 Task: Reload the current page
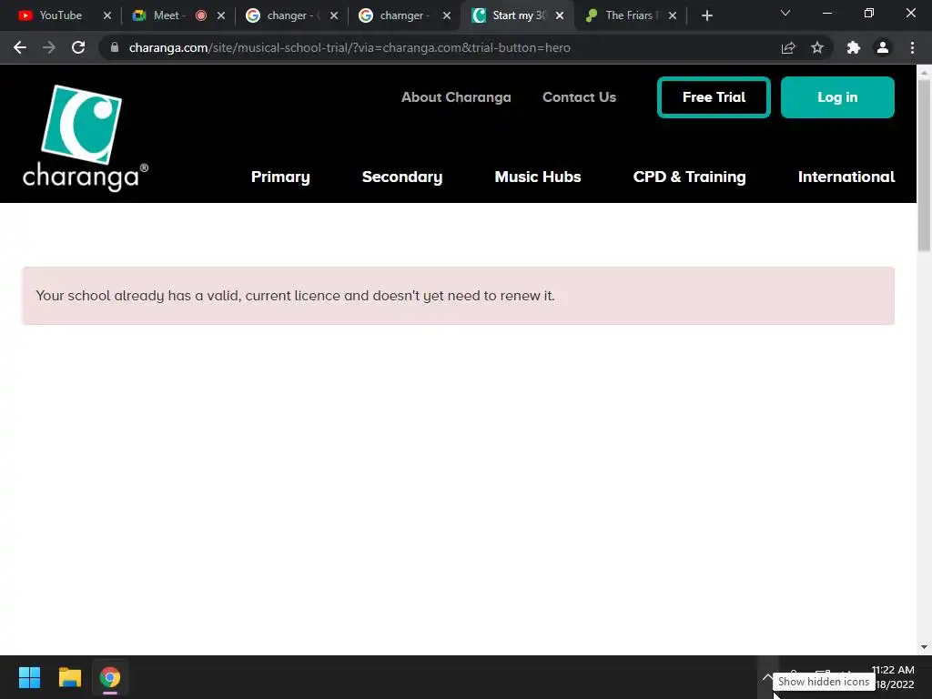pos(78,47)
